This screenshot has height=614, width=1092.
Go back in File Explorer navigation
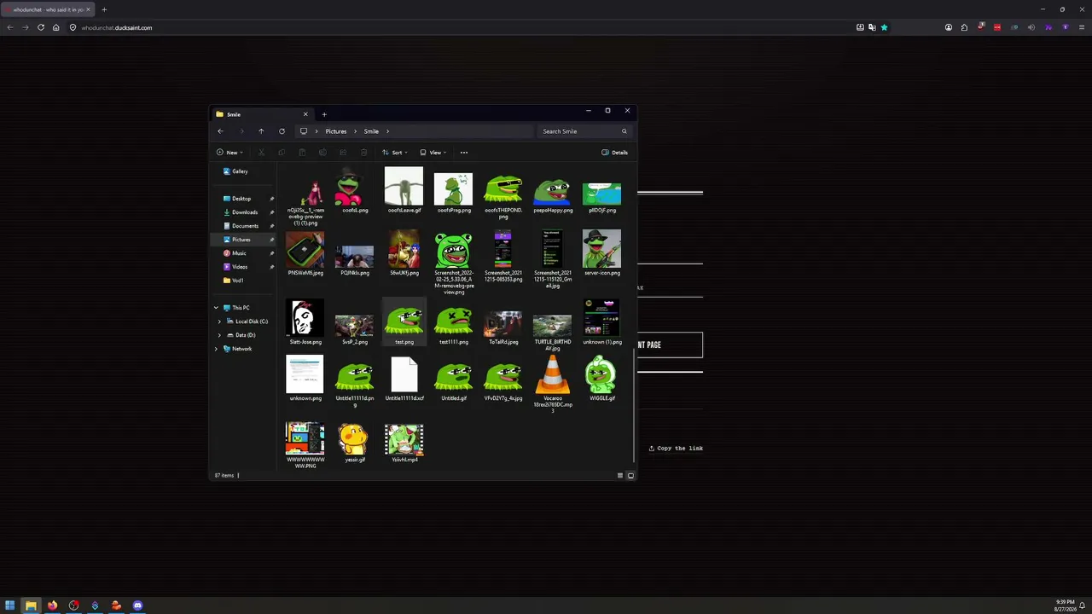[220, 131]
